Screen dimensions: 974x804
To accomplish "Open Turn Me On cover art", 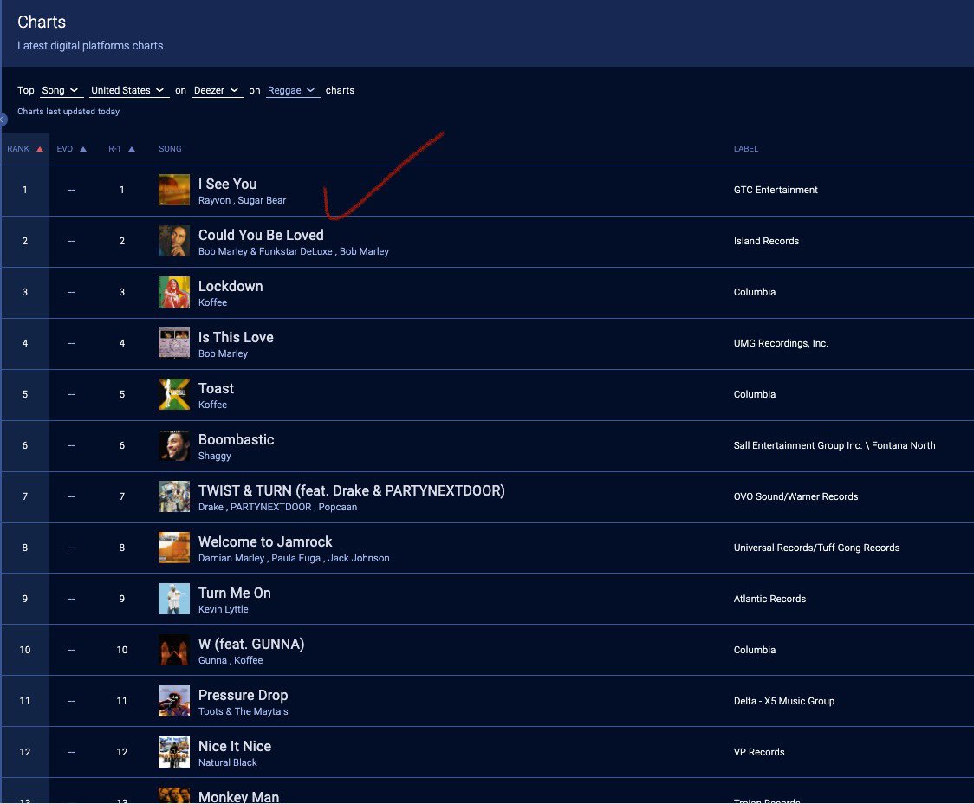I will click(174, 599).
